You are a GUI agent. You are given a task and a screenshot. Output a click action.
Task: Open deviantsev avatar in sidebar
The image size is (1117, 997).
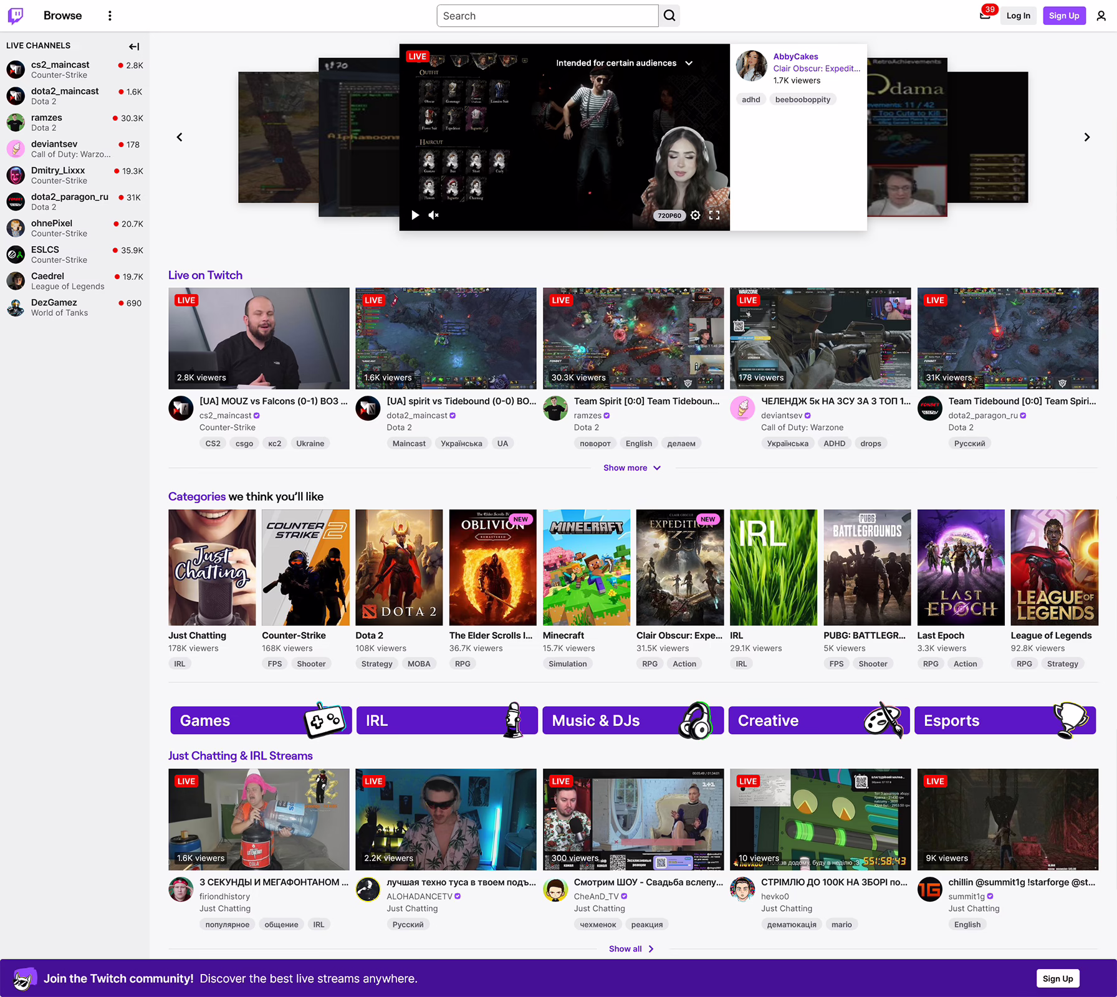point(16,148)
